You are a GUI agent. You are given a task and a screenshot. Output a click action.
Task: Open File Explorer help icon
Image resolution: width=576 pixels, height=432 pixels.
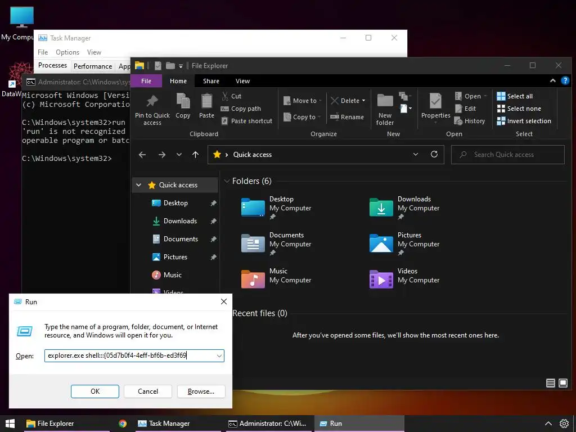pyautogui.click(x=565, y=81)
